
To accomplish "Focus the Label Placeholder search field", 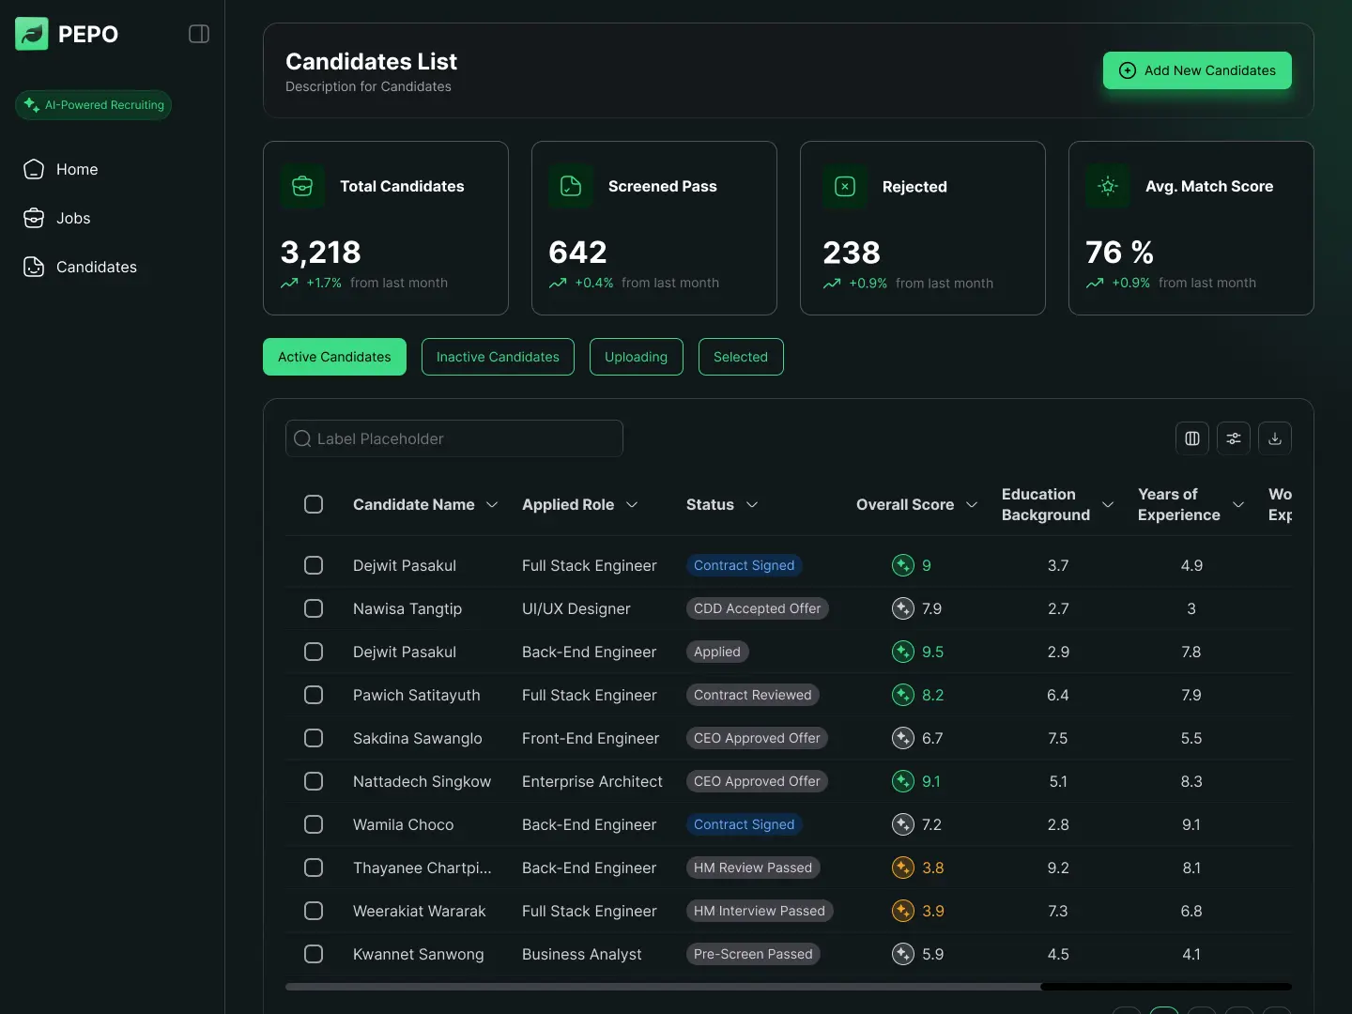I will click(454, 438).
